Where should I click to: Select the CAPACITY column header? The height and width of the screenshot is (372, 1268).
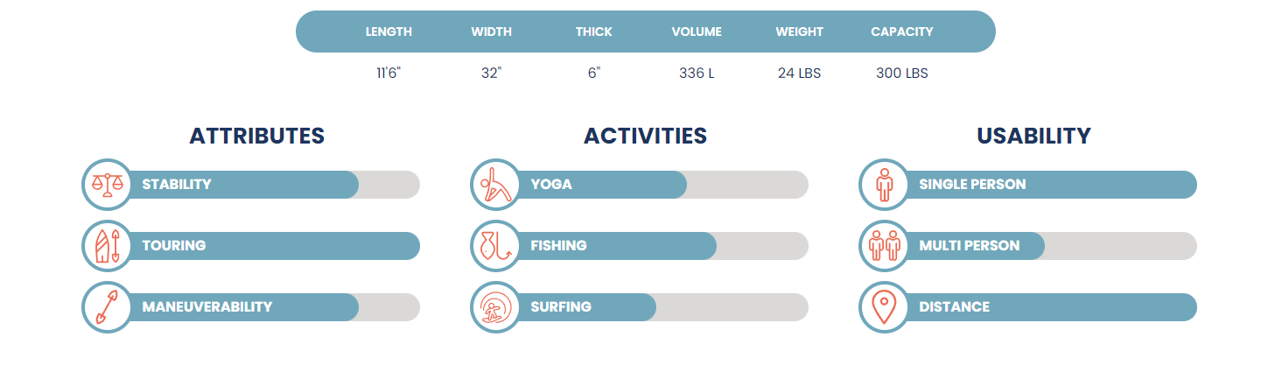pyautogui.click(x=902, y=32)
